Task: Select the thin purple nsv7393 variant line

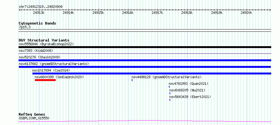Action: (145, 53)
